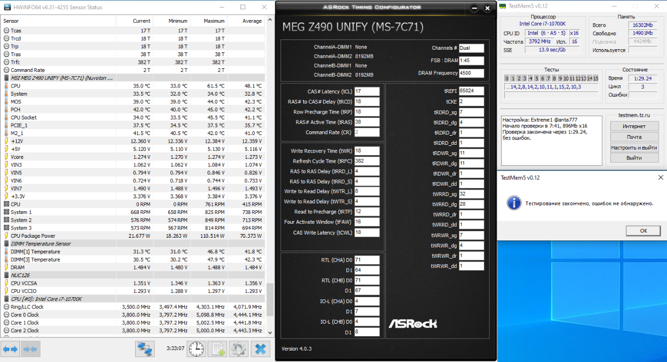Click info icon in the TestMem5 message box
Image resolution: width=667 pixels, height=362 pixels.
point(515,203)
